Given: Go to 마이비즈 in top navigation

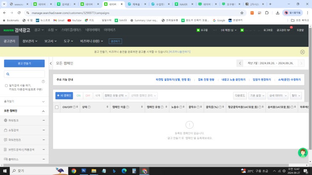Looking at the screenshot, I should pyautogui.click(x=110, y=30).
